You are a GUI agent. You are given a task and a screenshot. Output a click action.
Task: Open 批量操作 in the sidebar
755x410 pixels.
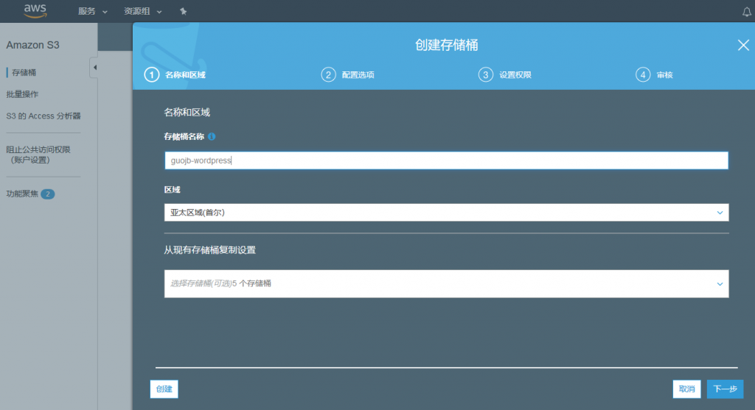click(x=22, y=94)
